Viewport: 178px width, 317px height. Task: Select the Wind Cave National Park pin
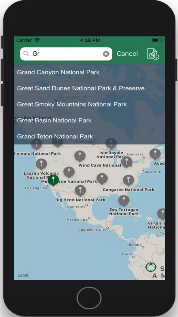80,156
